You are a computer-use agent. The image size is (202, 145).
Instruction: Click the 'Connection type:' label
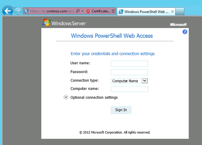point(84,80)
